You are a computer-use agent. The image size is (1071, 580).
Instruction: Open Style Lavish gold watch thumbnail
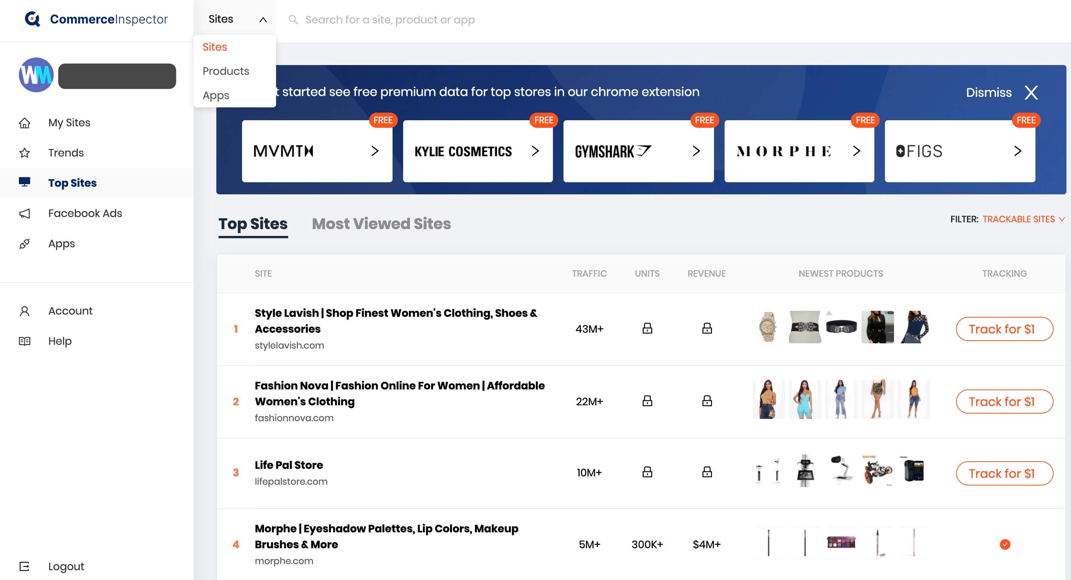[x=767, y=327]
